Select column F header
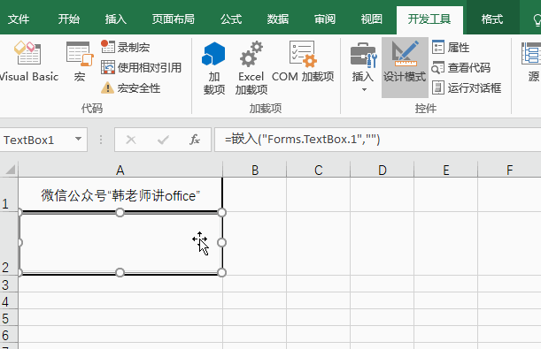 [509, 170]
